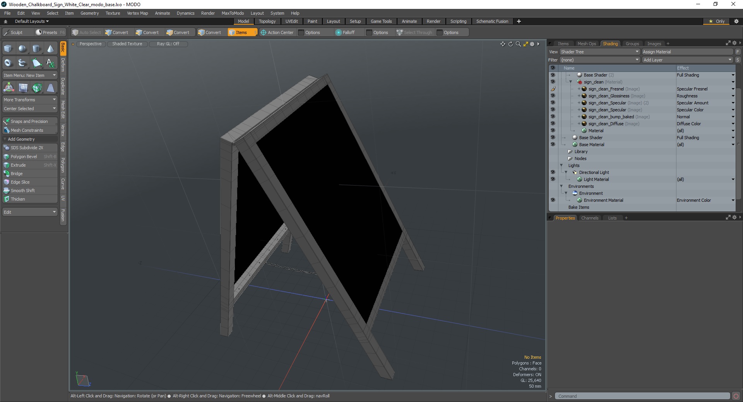The width and height of the screenshot is (743, 402).
Task: Activate the Edge Slice tool
Action: tap(30, 182)
